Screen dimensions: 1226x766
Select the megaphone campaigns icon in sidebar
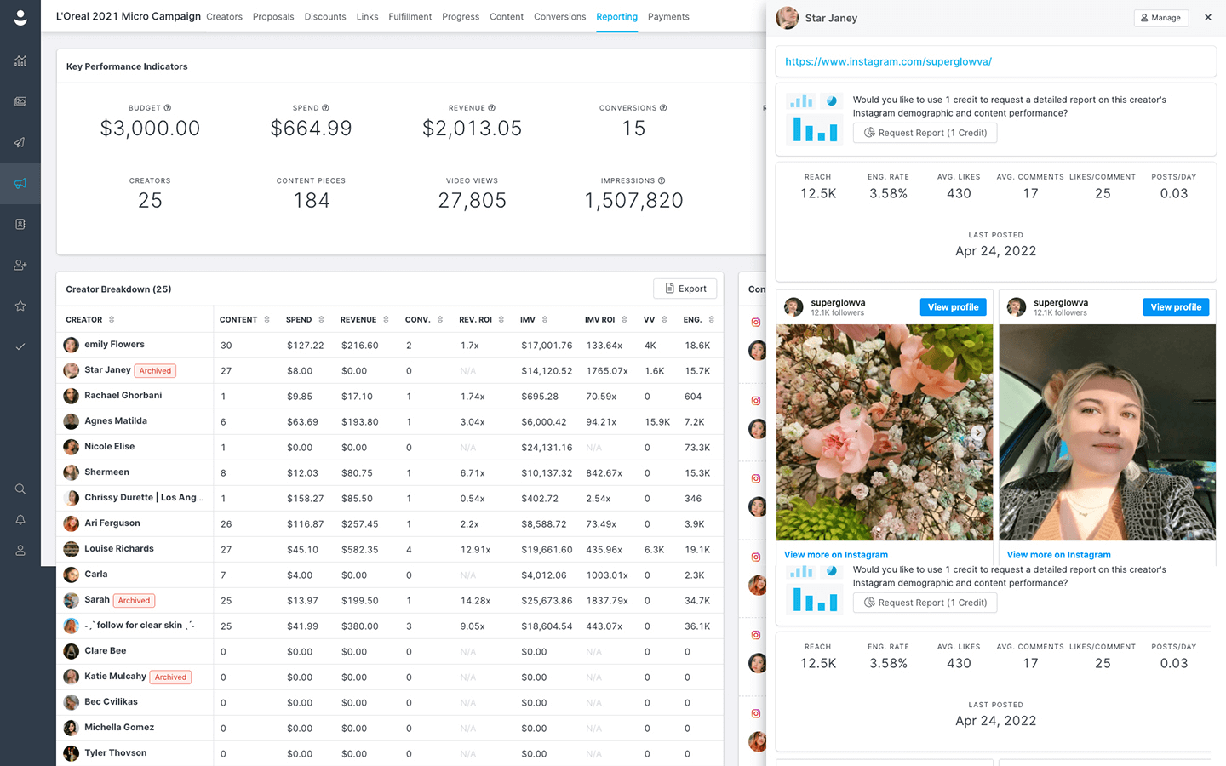point(20,183)
